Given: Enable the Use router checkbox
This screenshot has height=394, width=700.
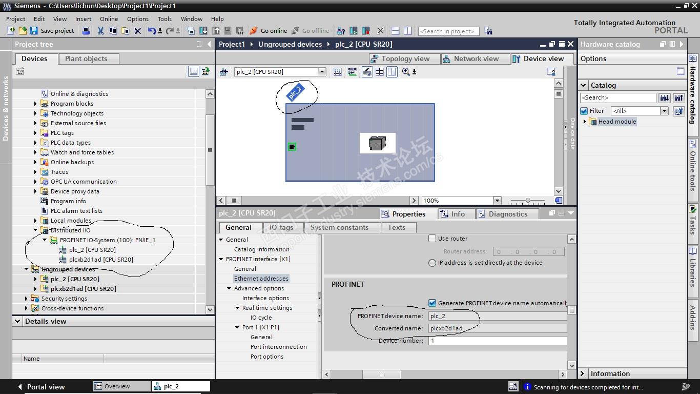Looking at the screenshot, I should pyautogui.click(x=433, y=239).
